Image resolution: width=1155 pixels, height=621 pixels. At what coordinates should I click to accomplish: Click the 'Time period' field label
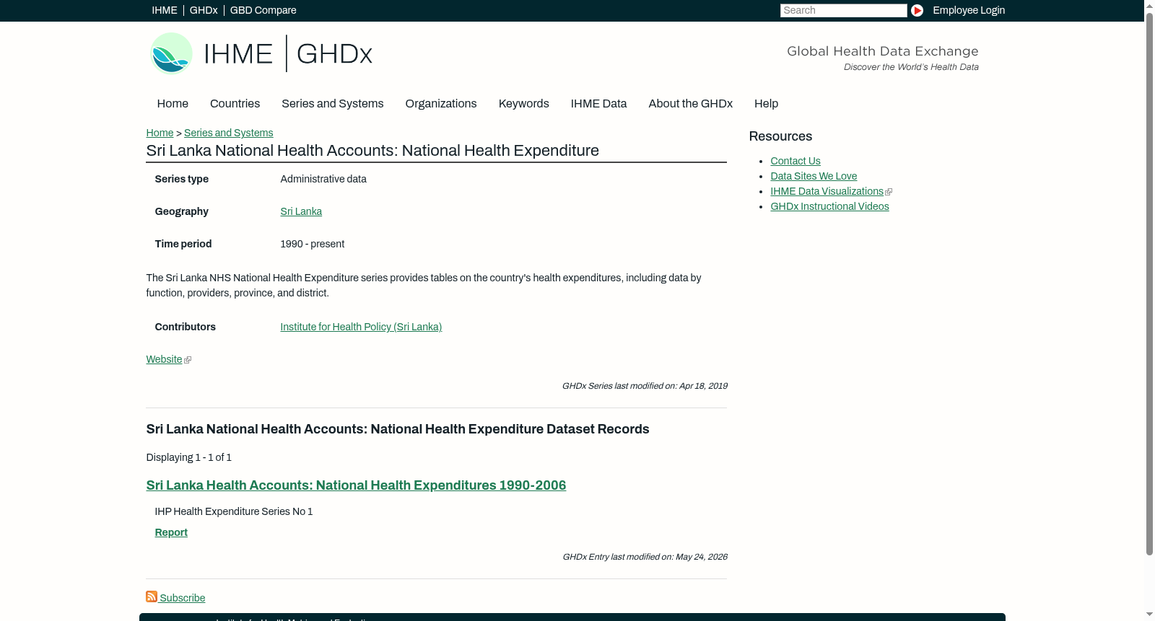(183, 244)
